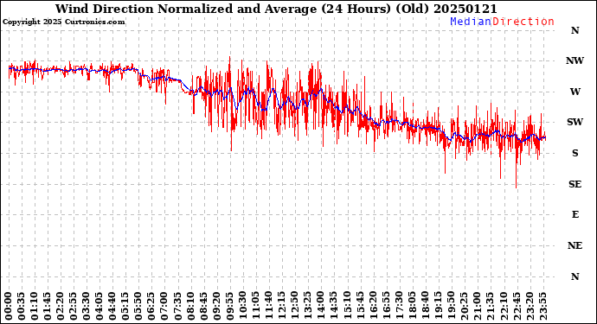The image size is (597, 324).
Task: Click the SW axis label
Action: tap(575, 122)
